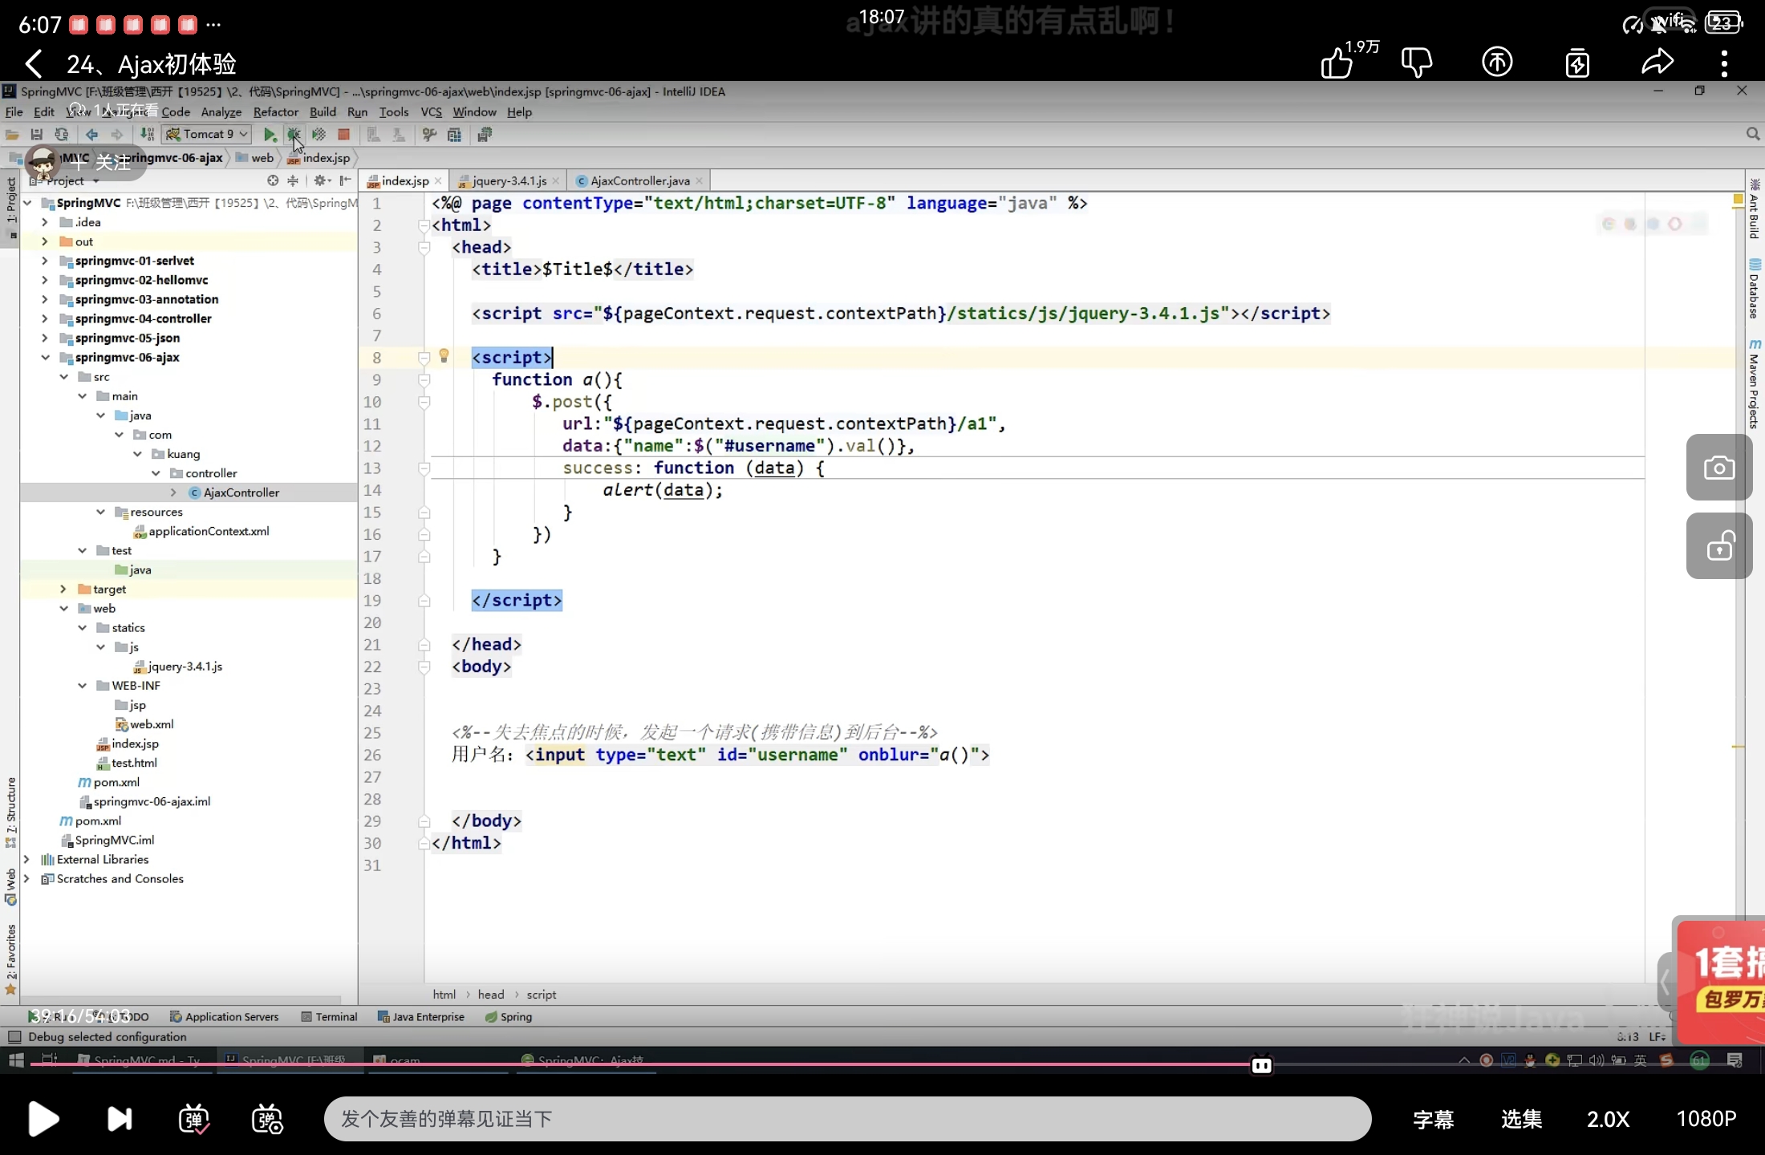
Task: Switch to AjaxController.java tab
Action: 639,181
